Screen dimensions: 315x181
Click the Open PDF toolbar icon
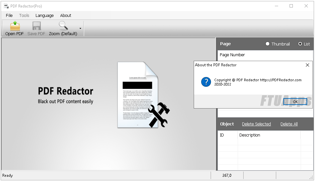[x=15, y=26]
